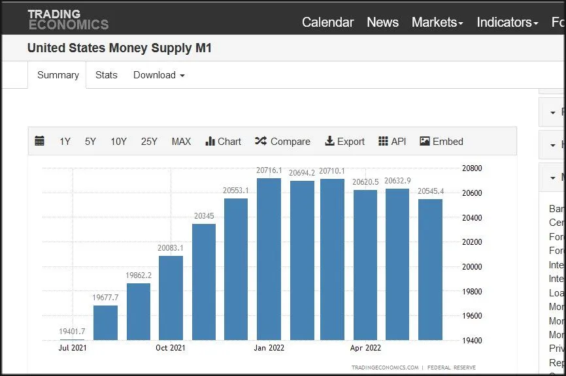Click the API grid icon
Viewport: 566px width, 376px height.
point(383,141)
